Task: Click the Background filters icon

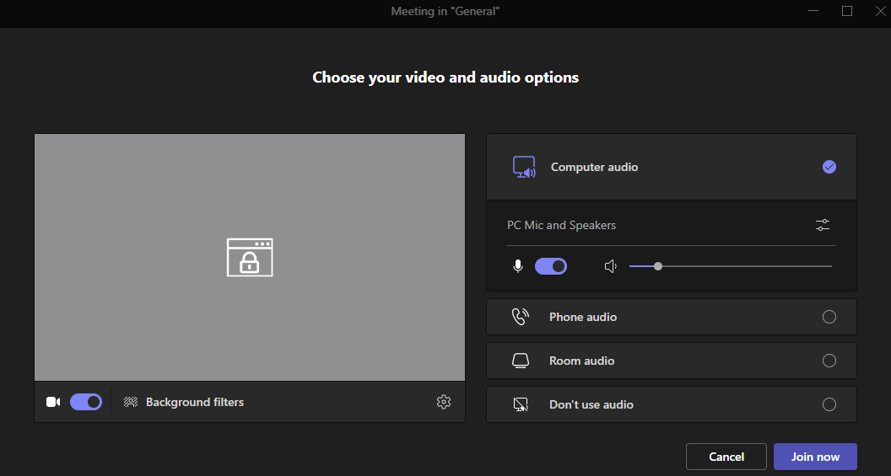Action: (131, 402)
